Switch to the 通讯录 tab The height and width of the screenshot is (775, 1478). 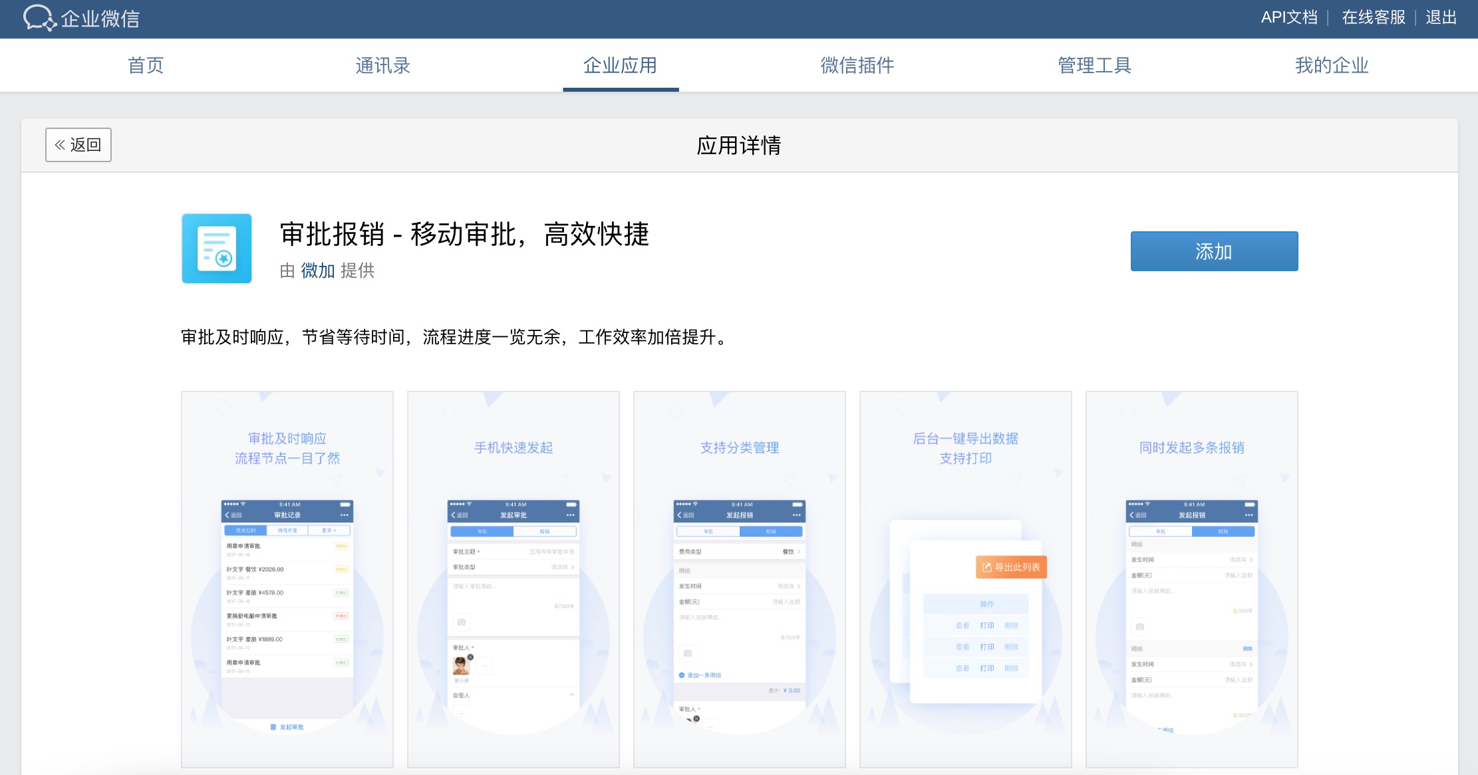(x=383, y=65)
